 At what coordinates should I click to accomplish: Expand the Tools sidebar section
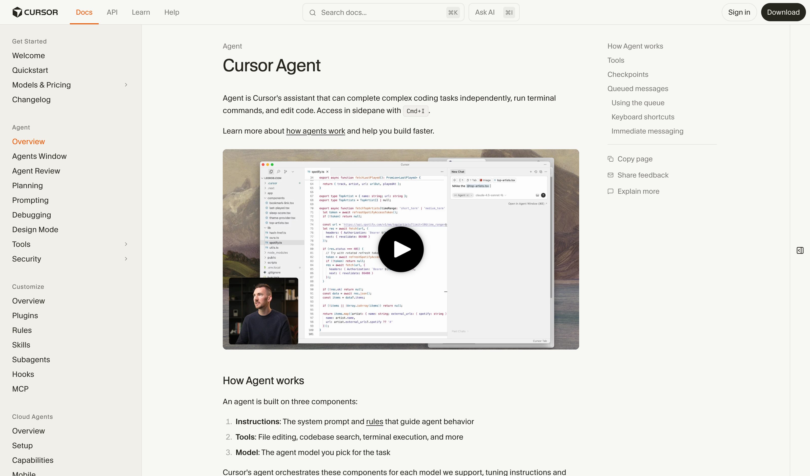tap(126, 244)
